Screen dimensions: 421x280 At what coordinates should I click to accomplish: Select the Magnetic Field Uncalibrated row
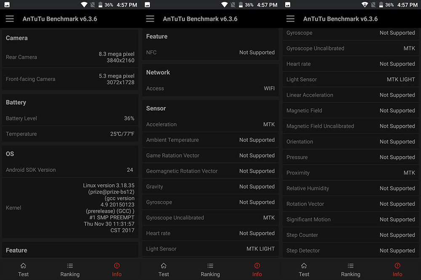click(x=351, y=126)
